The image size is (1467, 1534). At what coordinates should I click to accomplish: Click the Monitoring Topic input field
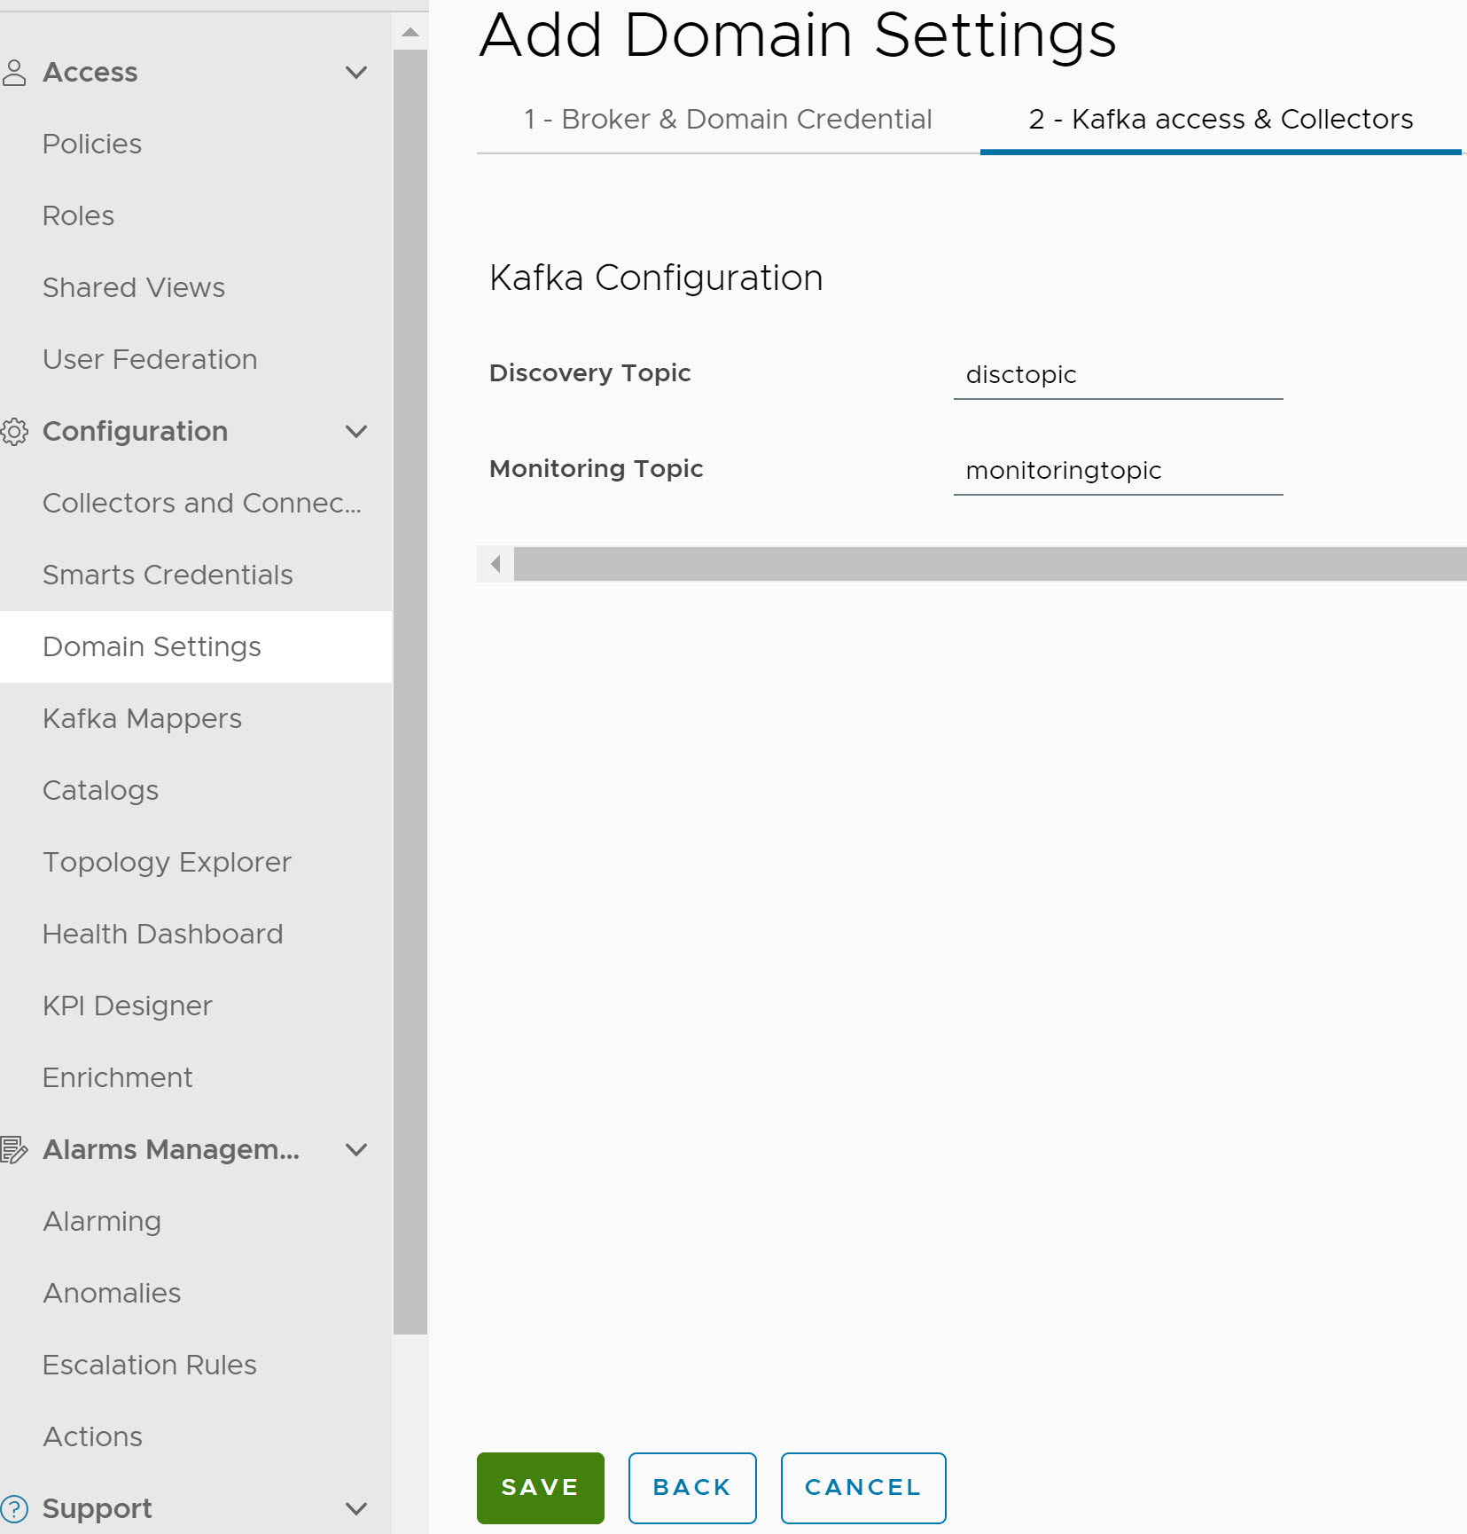click(x=1118, y=471)
